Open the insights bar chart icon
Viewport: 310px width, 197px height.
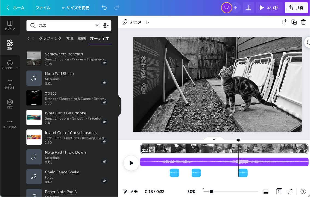tap(248, 8)
